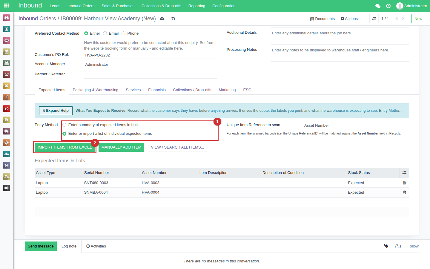Click the Follow link
This screenshot has height=269, width=430.
coord(413,246)
